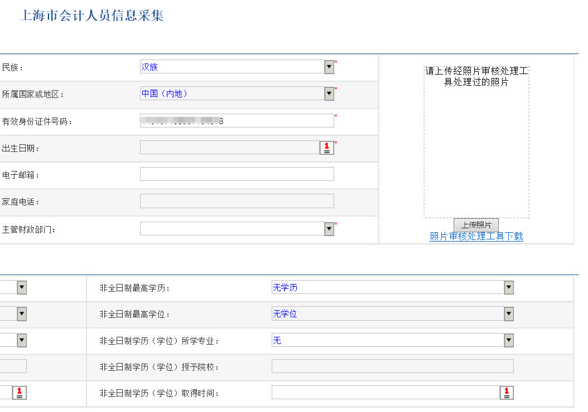Screen dimensions: 588x412
Task: Select the 主管财政部门 empty dropdown
Action: point(234,228)
